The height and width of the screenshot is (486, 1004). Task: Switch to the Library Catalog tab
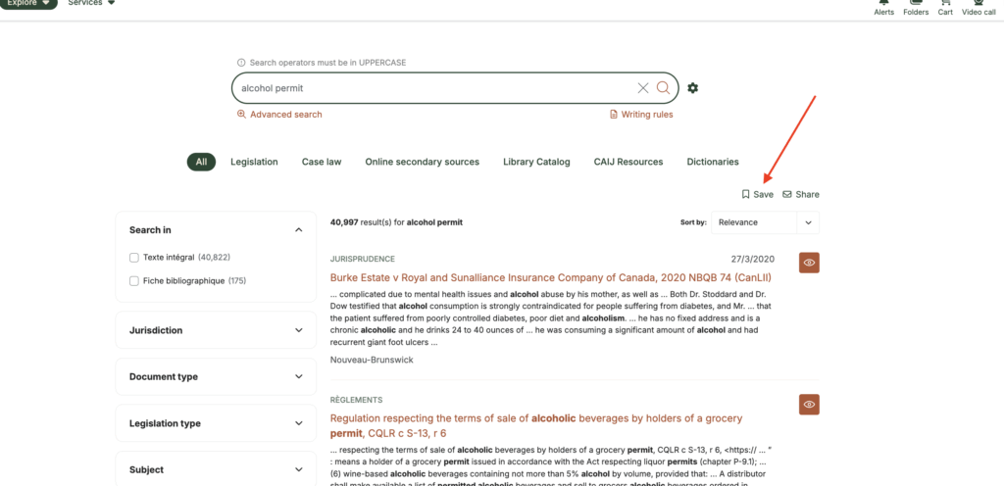click(x=536, y=162)
